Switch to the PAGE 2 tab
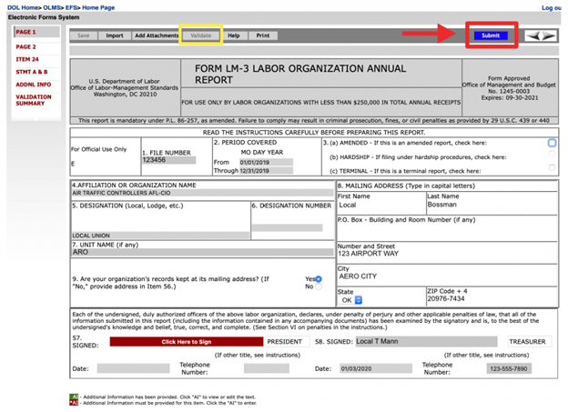The width and height of the screenshot is (568, 412). (x=25, y=46)
